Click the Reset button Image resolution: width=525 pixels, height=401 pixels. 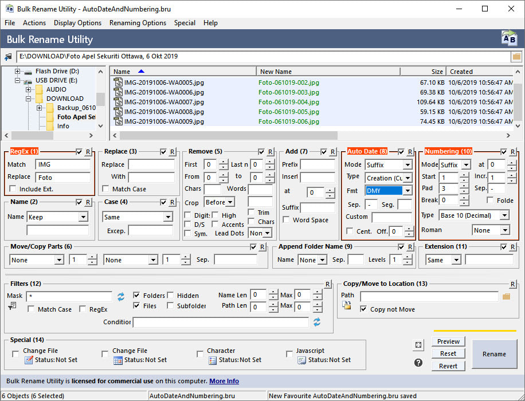(448, 353)
